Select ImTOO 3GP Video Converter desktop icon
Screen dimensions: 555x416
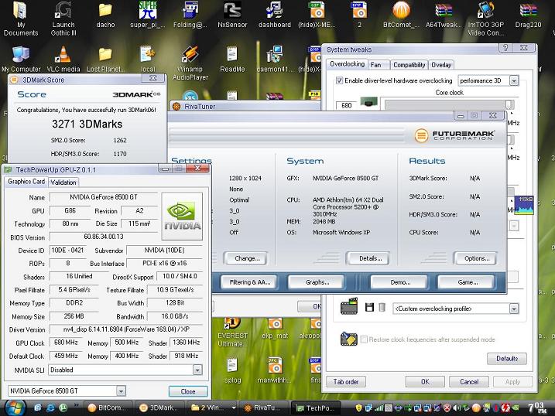point(485,19)
